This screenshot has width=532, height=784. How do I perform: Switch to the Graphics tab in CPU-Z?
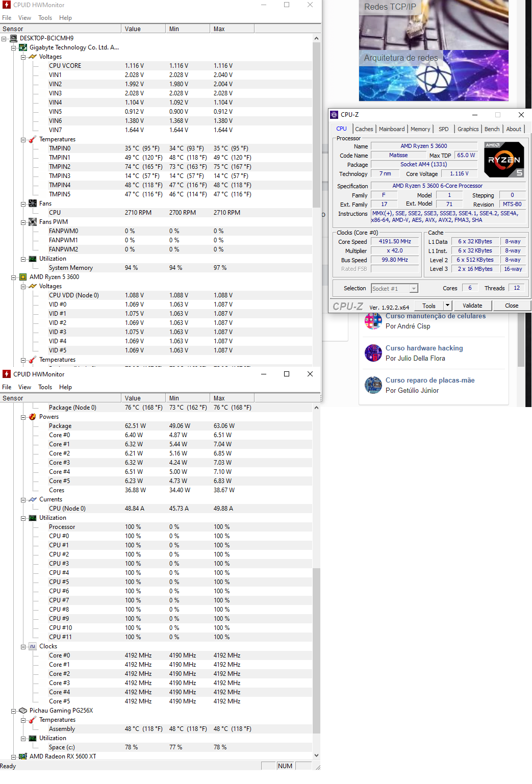468,129
